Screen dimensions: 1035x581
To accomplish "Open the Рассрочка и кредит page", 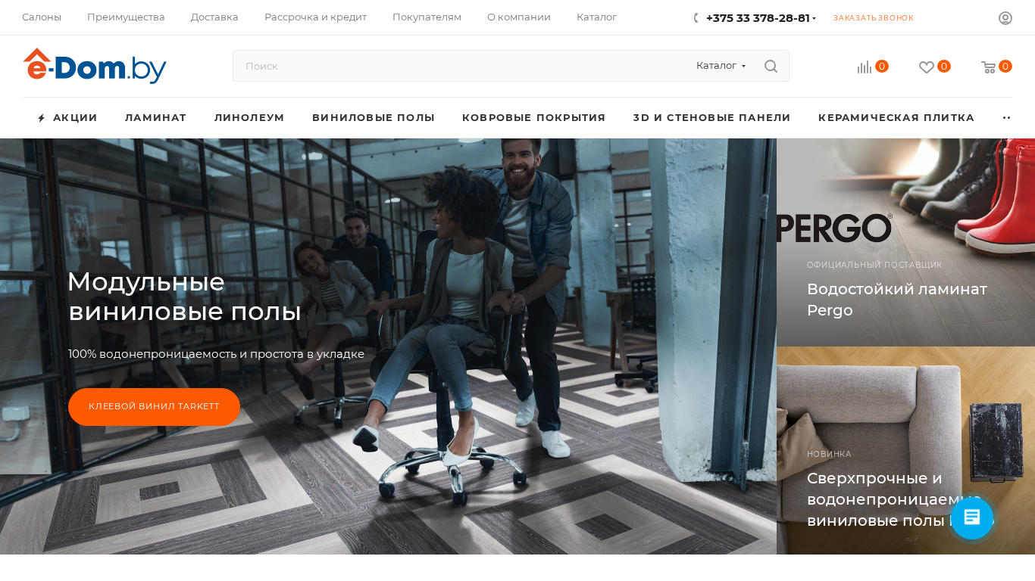I will [315, 17].
